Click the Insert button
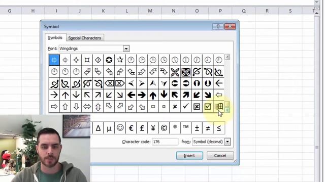Screen dimensions: 325x182 point(189,156)
